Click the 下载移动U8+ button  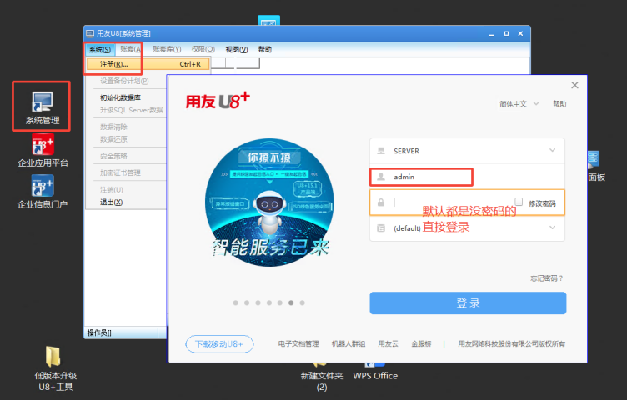pos(219,344)
